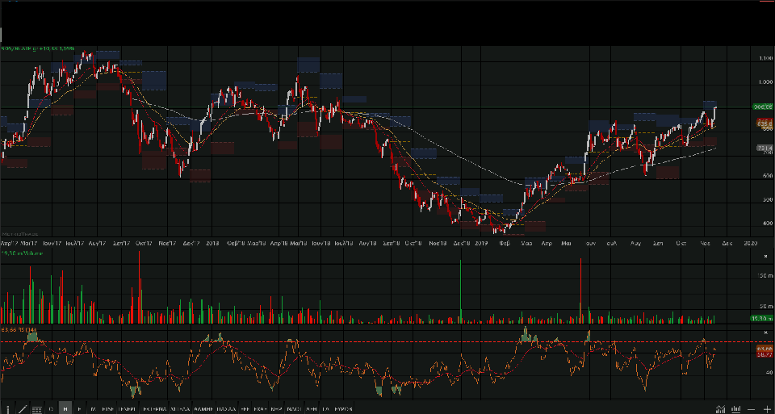Image resolution: width=775 pixels, height=414 pixels.
Task: Zoom out using the minus icon
Action: (752, 409)
